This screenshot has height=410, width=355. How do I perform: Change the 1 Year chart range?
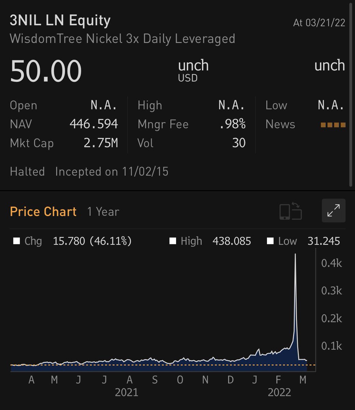103,212
